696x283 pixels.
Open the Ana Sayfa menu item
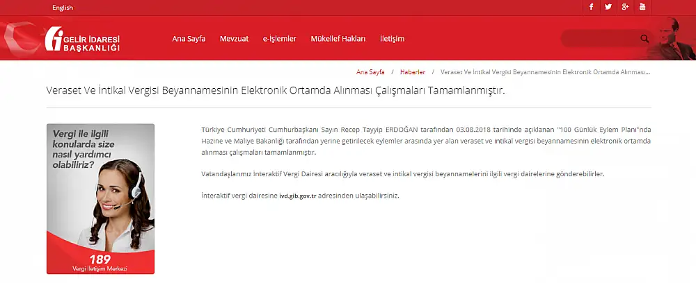pyautogui.click(x=189, y=39)
